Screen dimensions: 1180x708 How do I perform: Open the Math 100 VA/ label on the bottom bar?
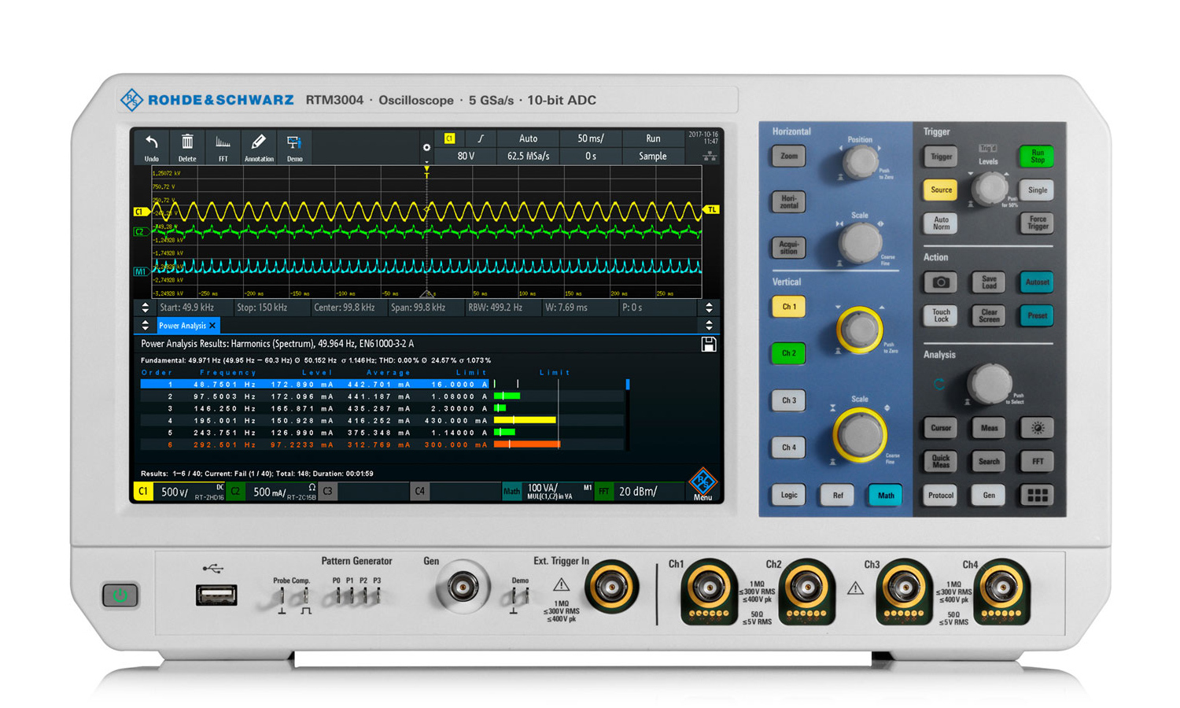click(548, 492)
